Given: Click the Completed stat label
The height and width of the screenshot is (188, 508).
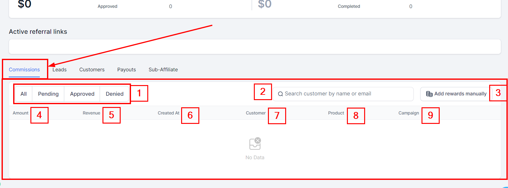Looking at the screenshot, I should click(349, 6).
